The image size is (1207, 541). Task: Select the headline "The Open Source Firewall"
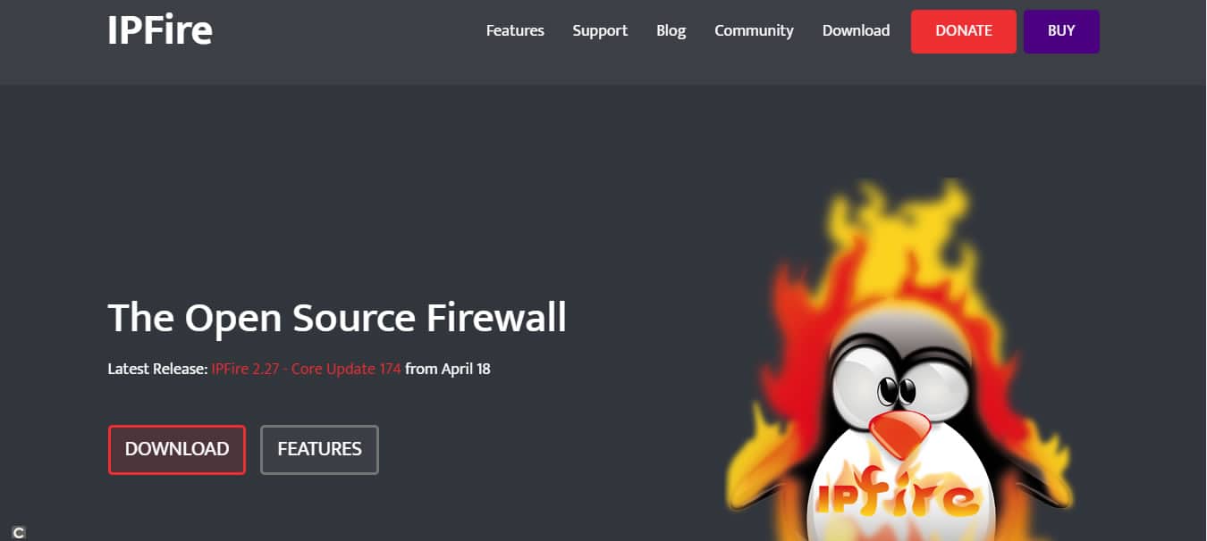coord(337,318)
